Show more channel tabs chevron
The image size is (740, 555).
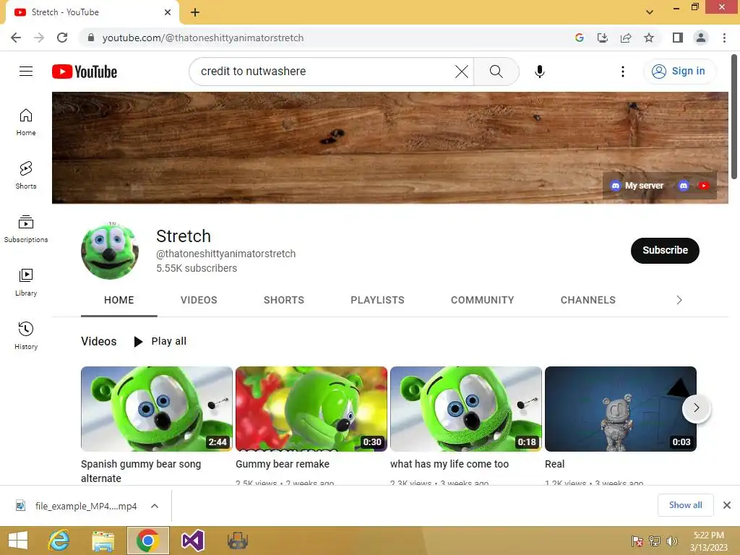pos(679,300)
